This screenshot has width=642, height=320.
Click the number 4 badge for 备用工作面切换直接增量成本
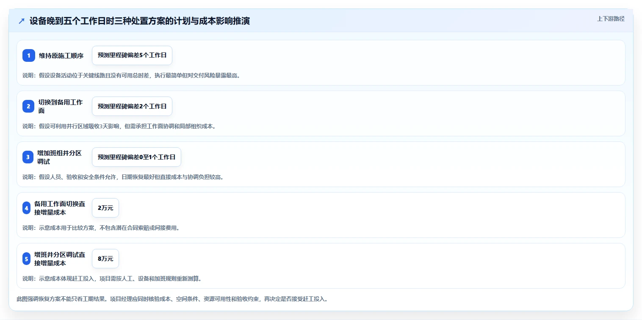[x=27, y=208]
